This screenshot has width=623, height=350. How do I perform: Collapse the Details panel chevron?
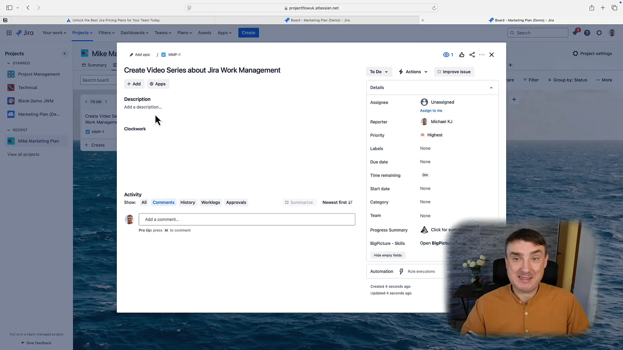491,87
